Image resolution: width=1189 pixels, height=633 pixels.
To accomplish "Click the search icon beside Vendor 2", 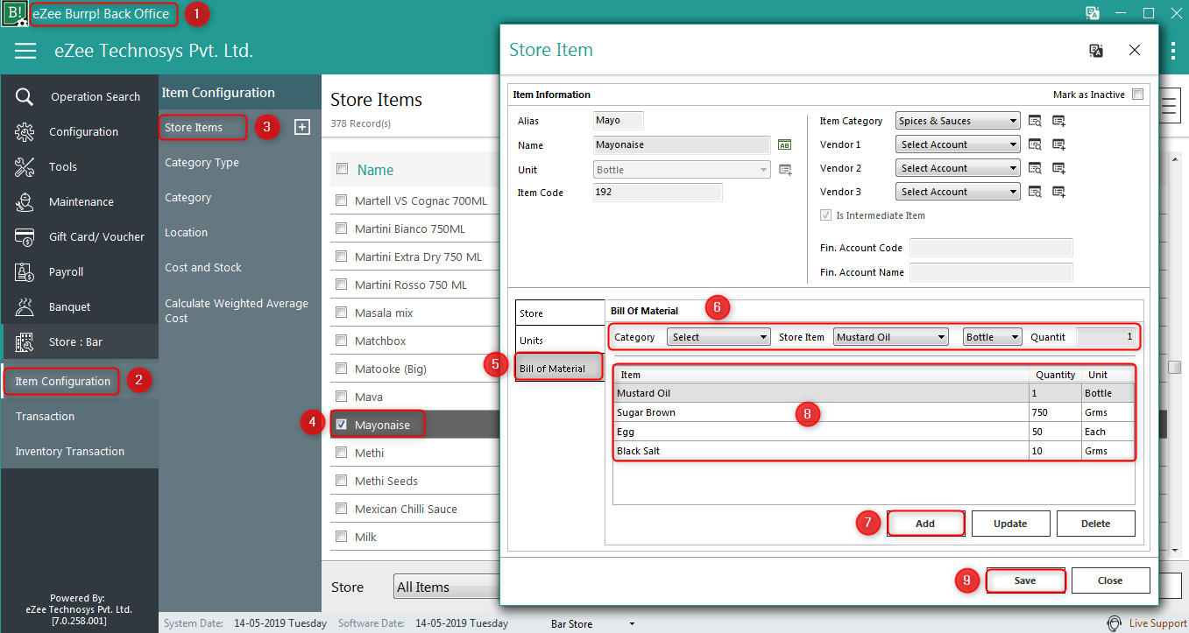I will 1035,168.
